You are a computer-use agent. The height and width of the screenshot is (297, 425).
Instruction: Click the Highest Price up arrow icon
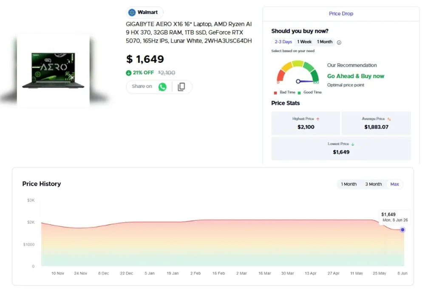tap(317, 119)
